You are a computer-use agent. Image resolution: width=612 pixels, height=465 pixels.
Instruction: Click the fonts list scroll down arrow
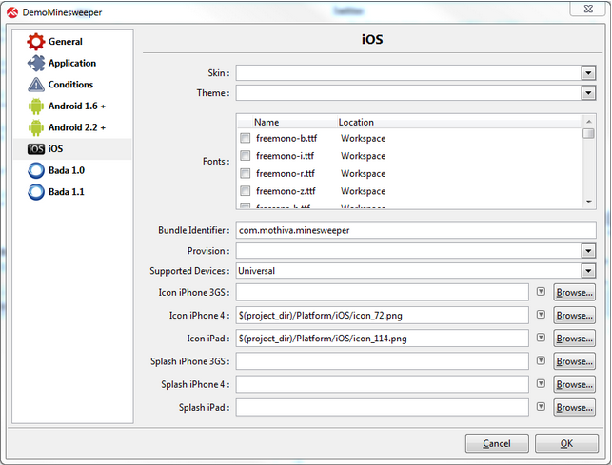tap(588, 202)
